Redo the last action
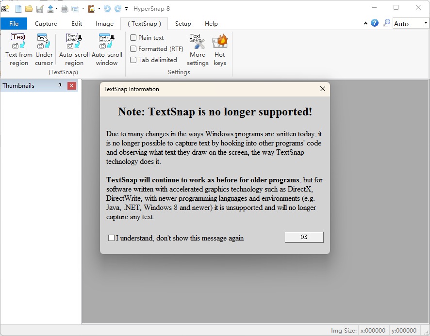430x336 pixels. [x=118, y=9]
